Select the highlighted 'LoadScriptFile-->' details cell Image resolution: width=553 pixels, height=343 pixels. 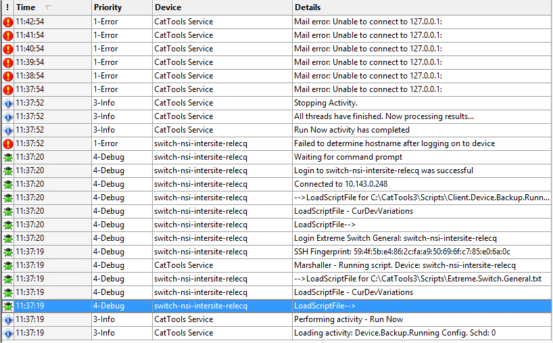[422, 306]
